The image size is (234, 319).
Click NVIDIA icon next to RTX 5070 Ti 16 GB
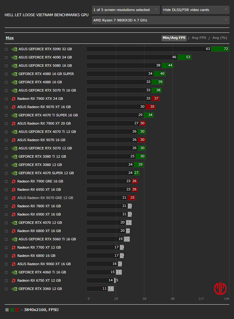[14, 91]
